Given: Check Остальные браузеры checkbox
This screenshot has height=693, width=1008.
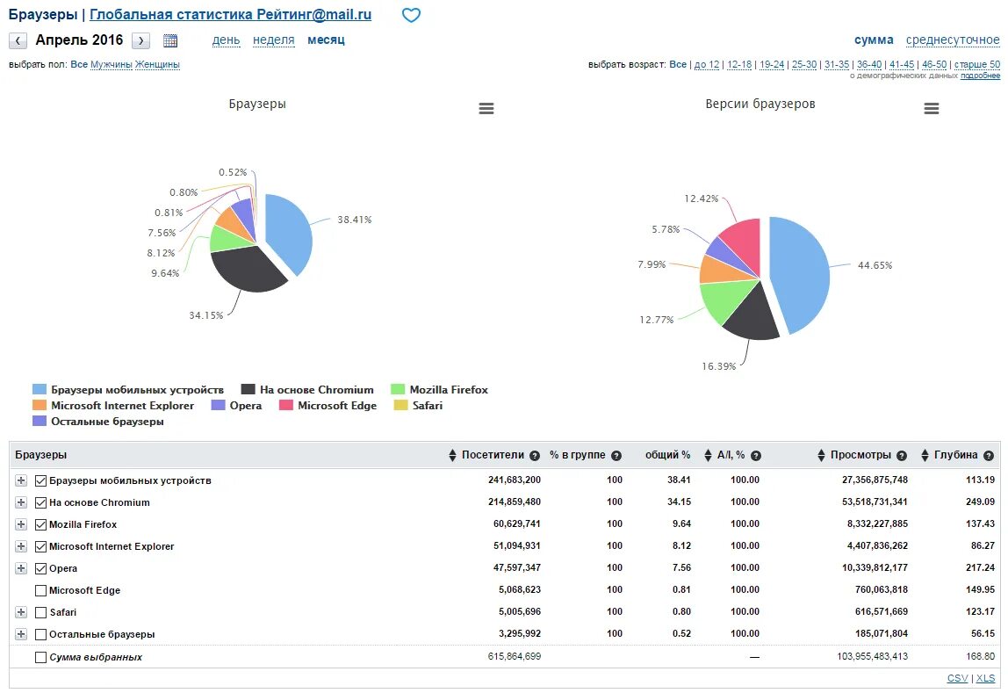Looking at the screenshot, I should (40, 634).
